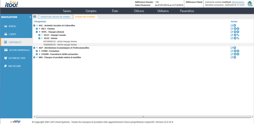Viewport: 254px width, 124px height.
Task: Add a child under FORM - Formation
Action: [x=238, y=51]
